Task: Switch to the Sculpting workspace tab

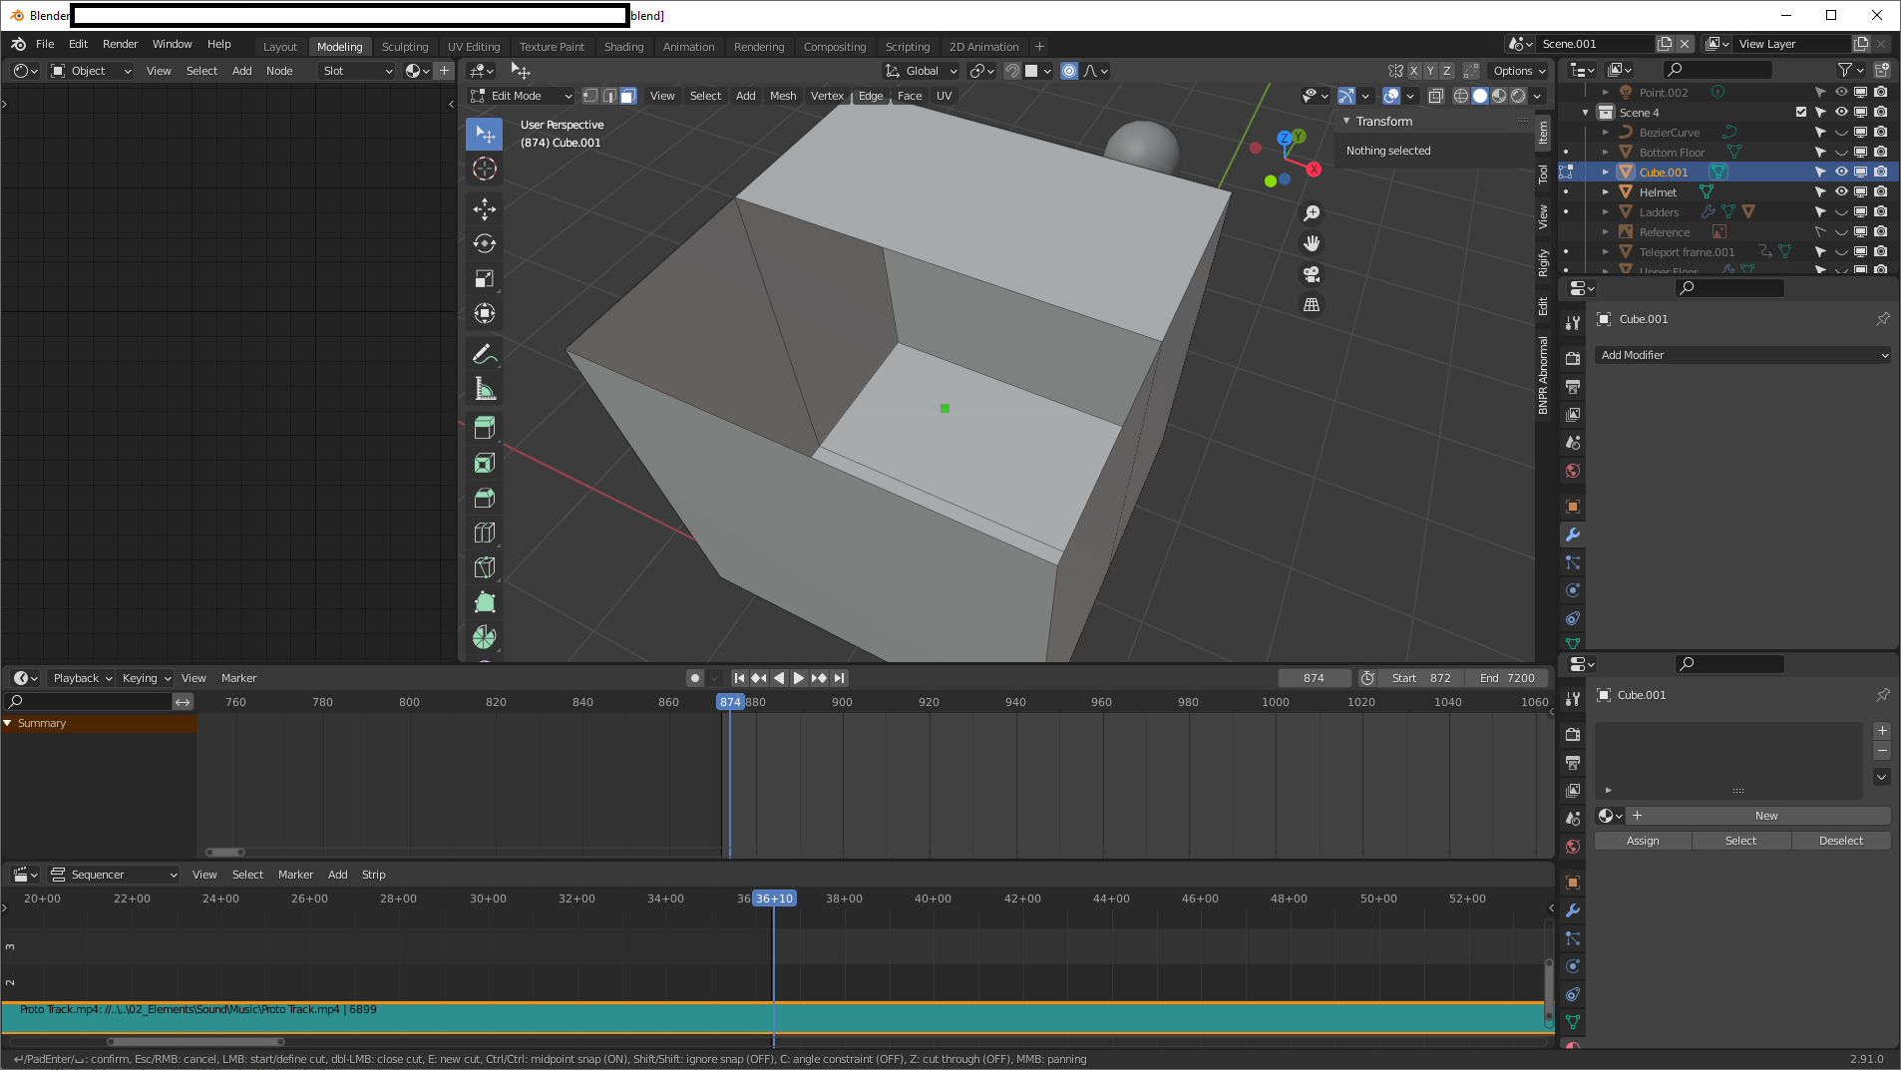Action: click(x=405, y=47)
